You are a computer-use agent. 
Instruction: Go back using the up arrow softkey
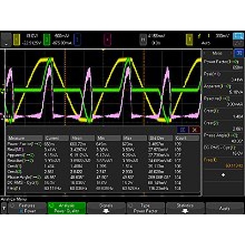[x=4, y=208]
